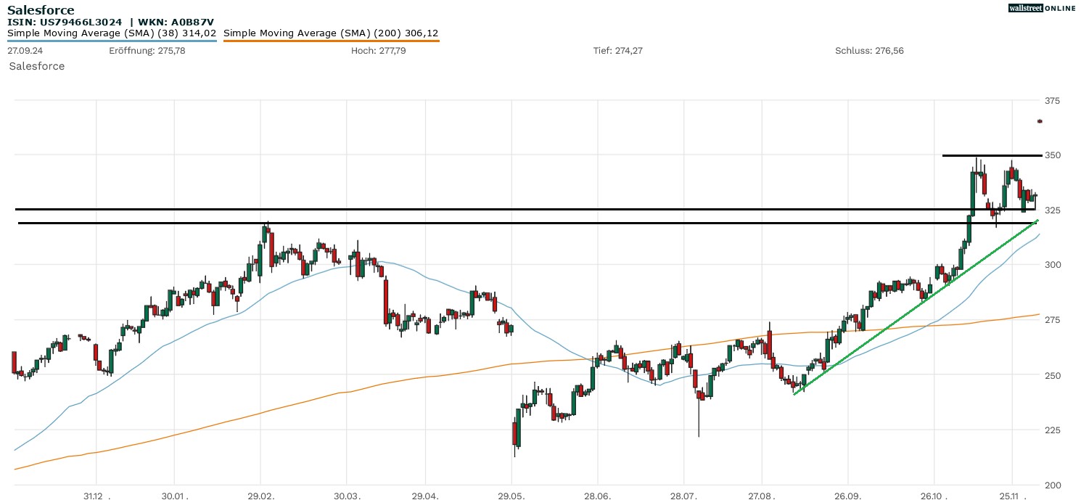The width and height of the screenshot is (1081, 500).
Task: Click the 375 price axis label
Action: click(1052, 100)
